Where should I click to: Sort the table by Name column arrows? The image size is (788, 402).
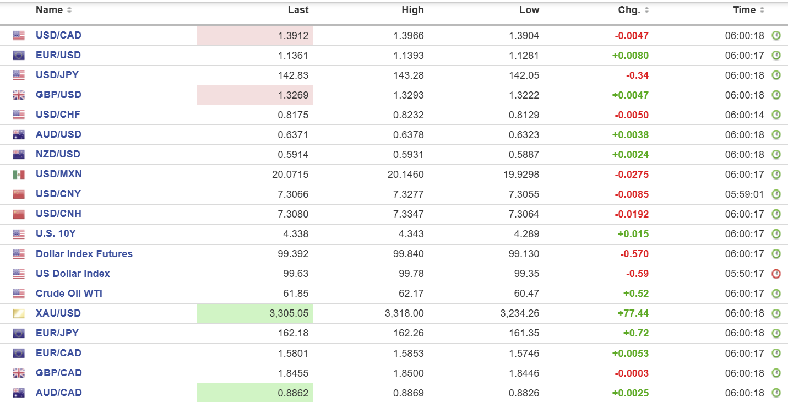pos(69,10)
